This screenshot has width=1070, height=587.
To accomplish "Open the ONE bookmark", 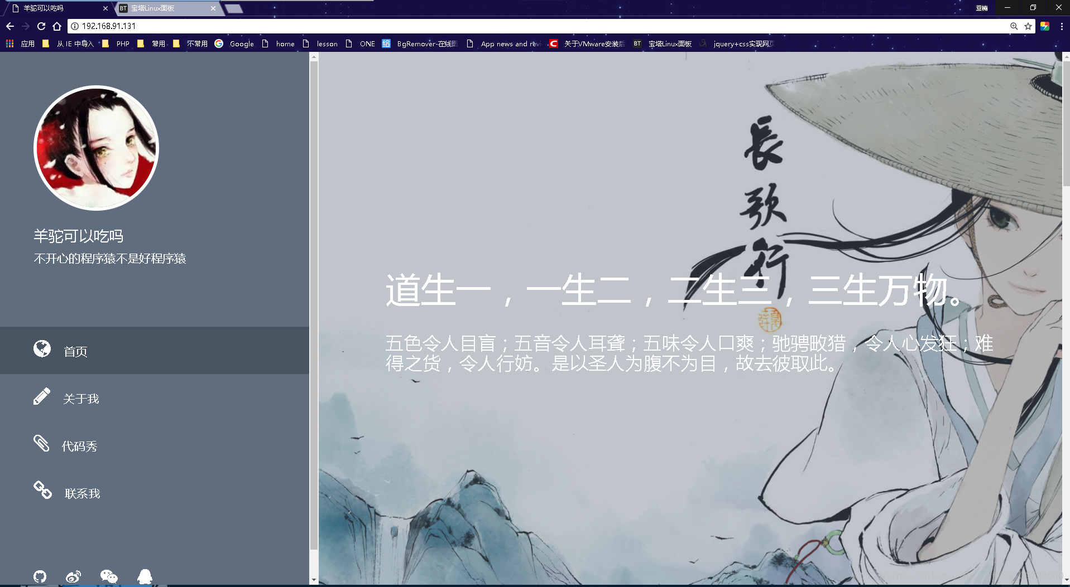I will point(361,43).
